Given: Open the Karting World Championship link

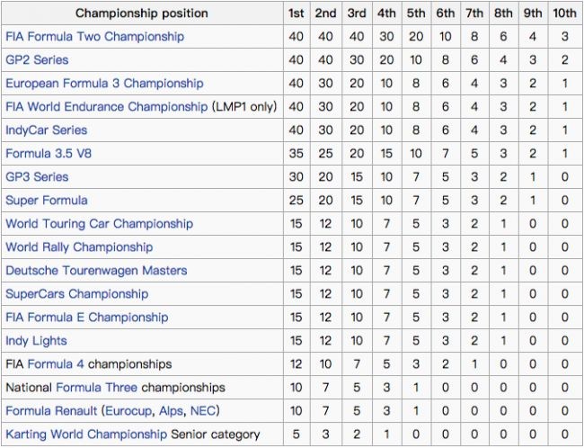Looking at the screenshot, I should coord(86,435).
